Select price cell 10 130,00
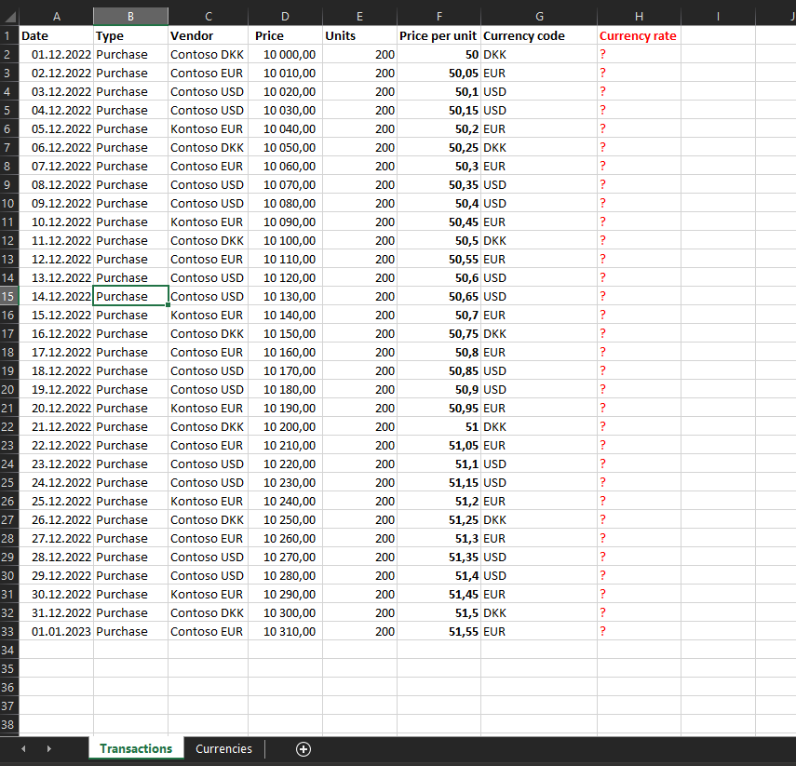Screen dimensions: 796x766 [285, 297]
